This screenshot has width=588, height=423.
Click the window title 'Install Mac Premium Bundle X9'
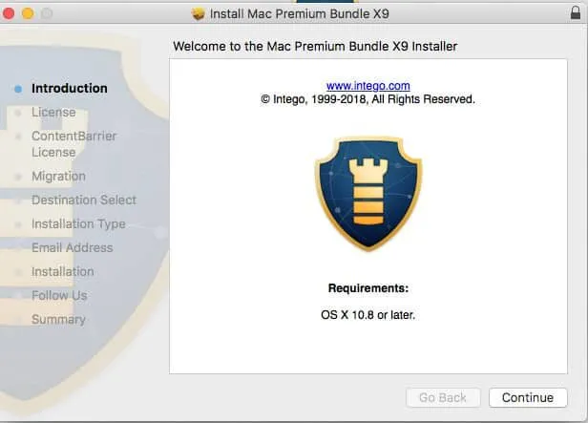(300, 14)
